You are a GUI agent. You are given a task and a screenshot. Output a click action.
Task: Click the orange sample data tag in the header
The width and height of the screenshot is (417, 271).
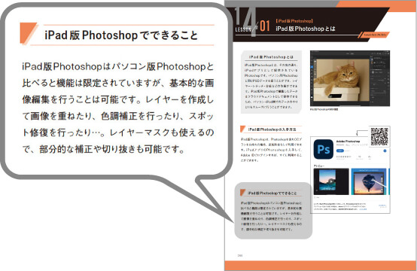pyautogui.click(x=374, y=35)
